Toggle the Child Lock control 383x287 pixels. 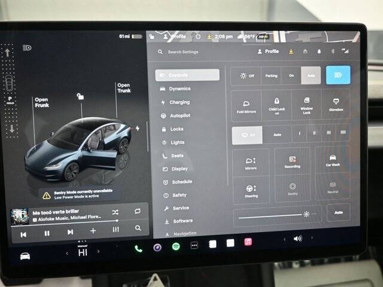click(276, 105)
